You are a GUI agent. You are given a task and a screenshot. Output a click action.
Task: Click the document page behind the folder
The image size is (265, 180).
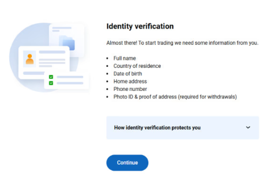(61, 29)
